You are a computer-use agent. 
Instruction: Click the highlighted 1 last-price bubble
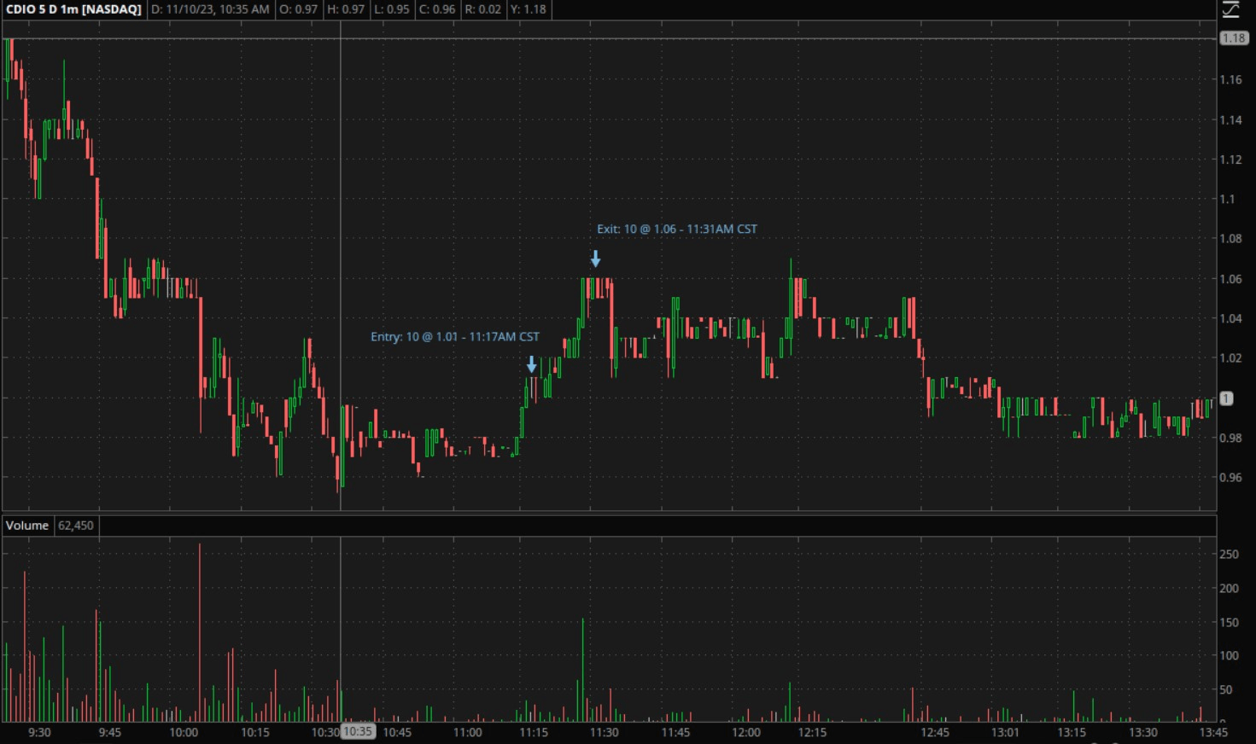coord(1226,398)
